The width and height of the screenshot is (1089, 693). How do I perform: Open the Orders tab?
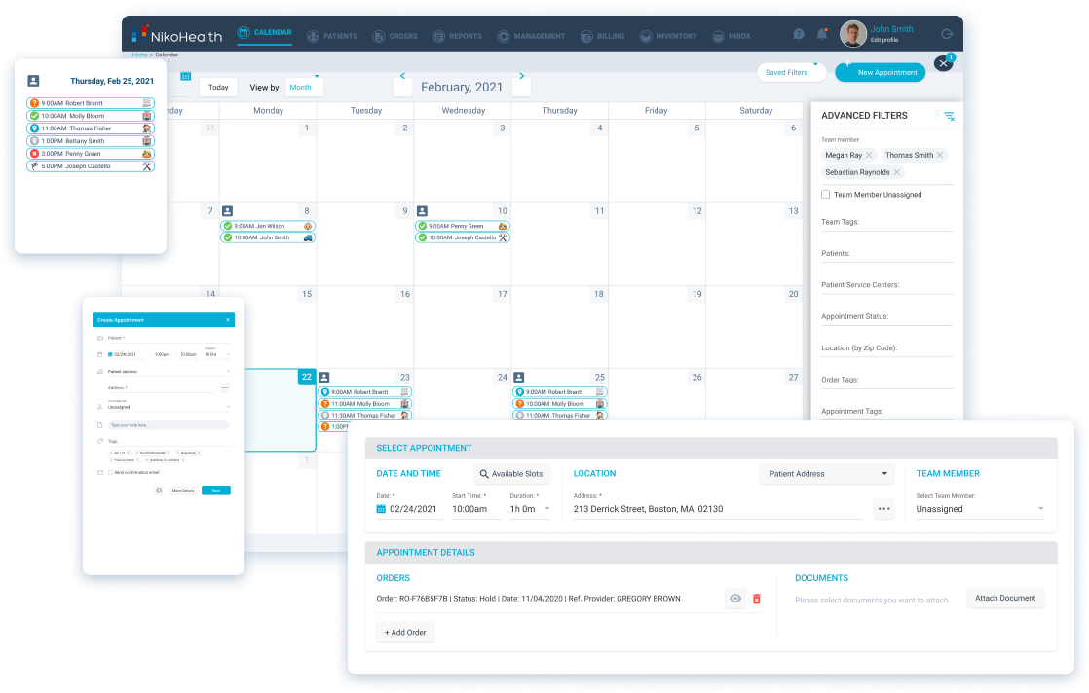click(394, 36)
